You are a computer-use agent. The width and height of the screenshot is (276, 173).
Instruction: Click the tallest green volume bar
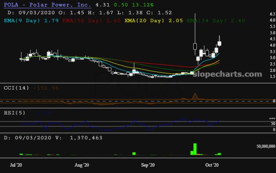click(194, 148)
